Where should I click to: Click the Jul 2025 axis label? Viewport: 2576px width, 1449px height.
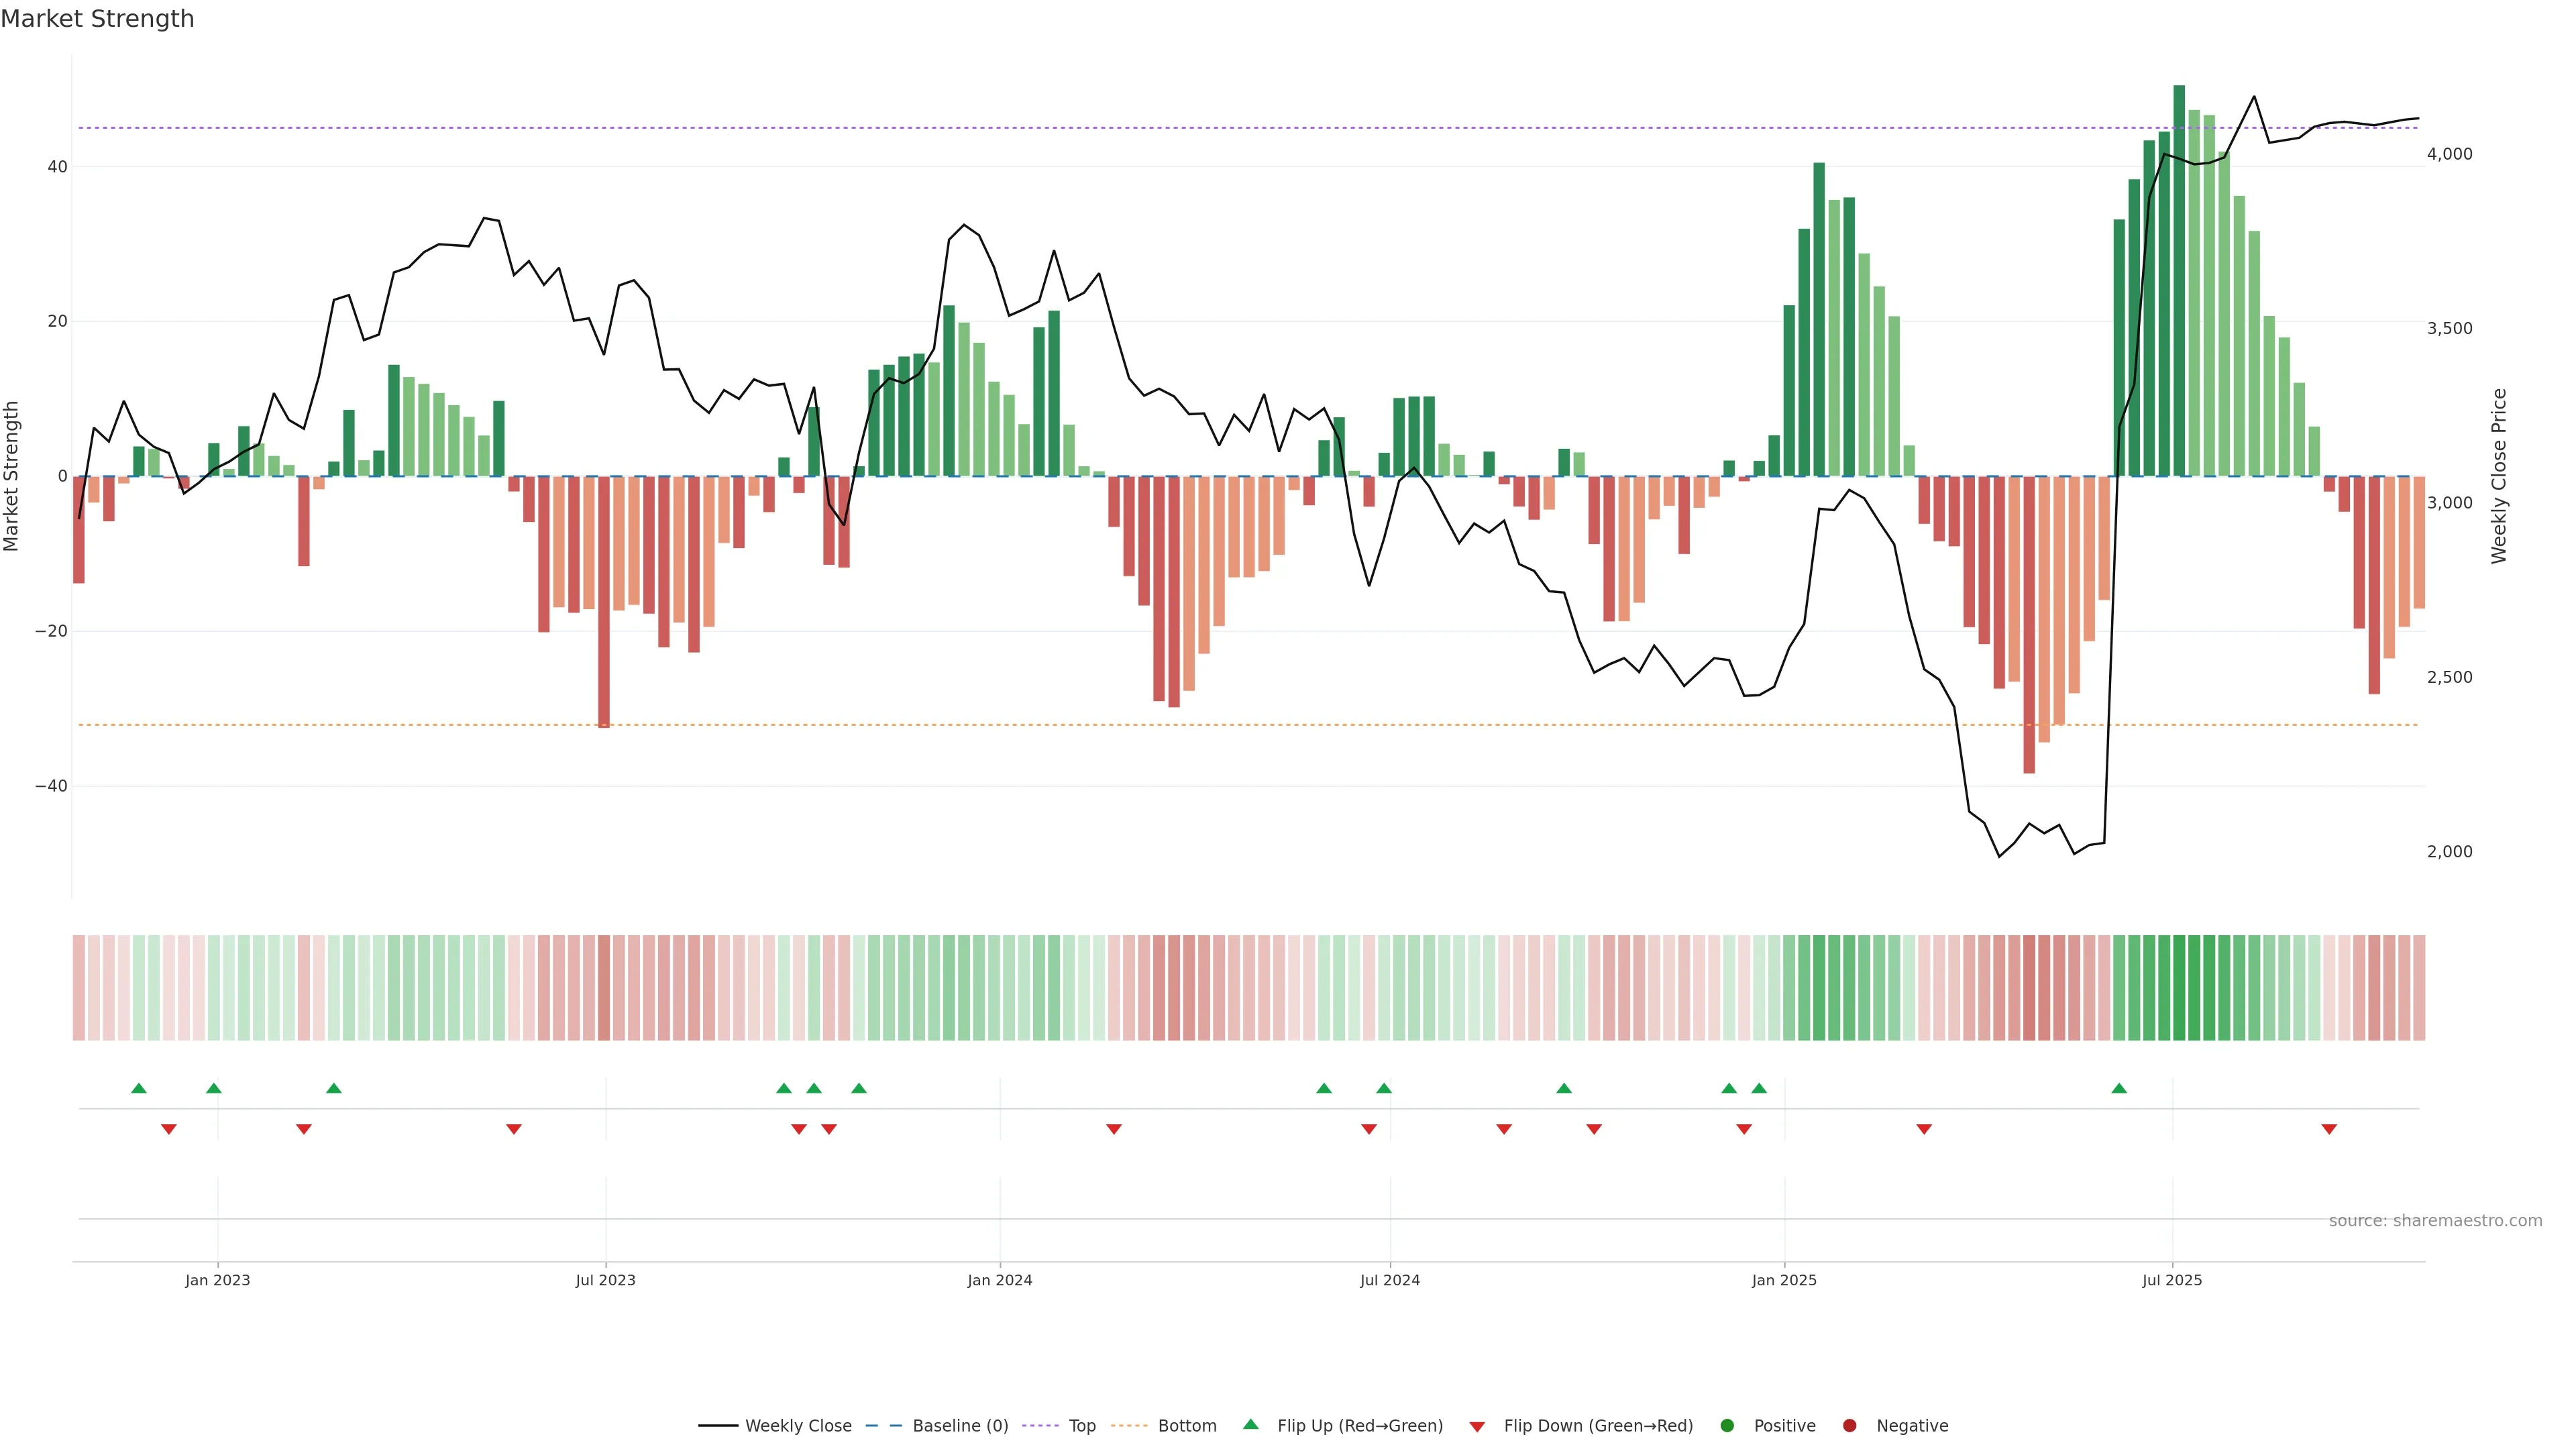click(2172, 1280)
